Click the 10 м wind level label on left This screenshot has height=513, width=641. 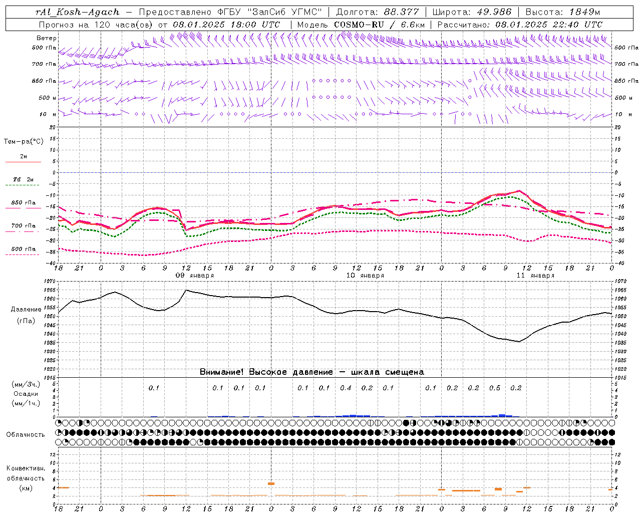coord(48,115)
